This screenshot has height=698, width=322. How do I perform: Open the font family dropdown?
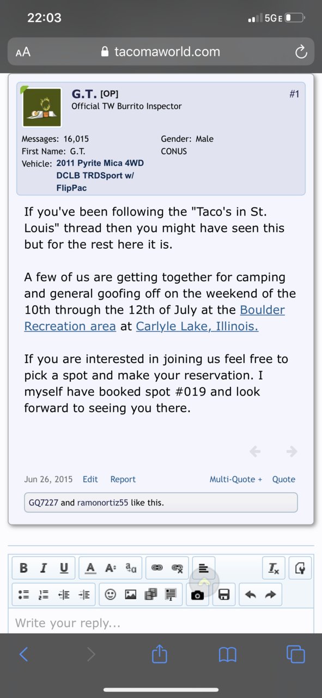pyautogui.click(x=131, y=568)
